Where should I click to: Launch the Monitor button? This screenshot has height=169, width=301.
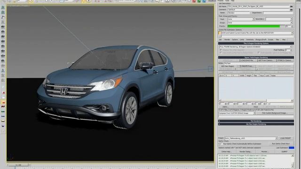pos(265,152)
